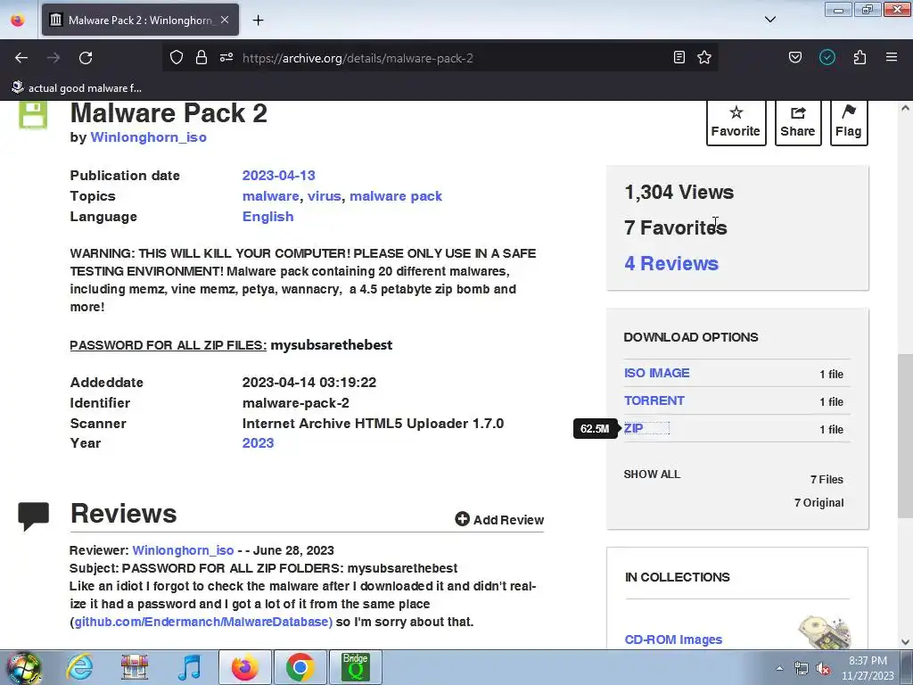This screenshot has height=685, width=913.
Task: Click the muted volume tray icon
Action: tap(823, 668)
